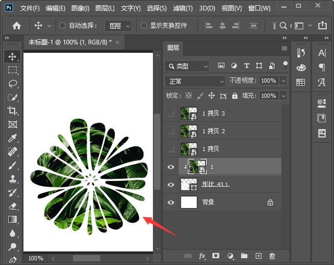Click the delete layer trash icon
This screenshot has height=265, width=334.
[x=272, y=256]
